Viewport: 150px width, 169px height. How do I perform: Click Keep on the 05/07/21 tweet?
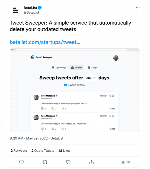coord(113,129)
